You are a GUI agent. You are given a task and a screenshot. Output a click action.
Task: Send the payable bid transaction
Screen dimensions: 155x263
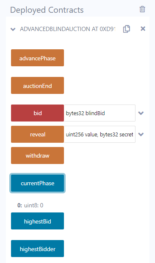click(37, 113)
